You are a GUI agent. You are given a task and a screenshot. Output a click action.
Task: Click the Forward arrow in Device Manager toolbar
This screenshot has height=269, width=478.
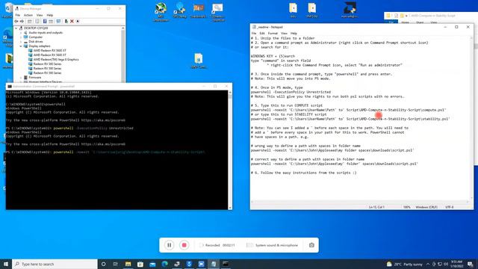22,22
